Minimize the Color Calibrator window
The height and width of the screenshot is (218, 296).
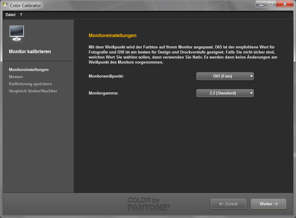tap(261, 4)
